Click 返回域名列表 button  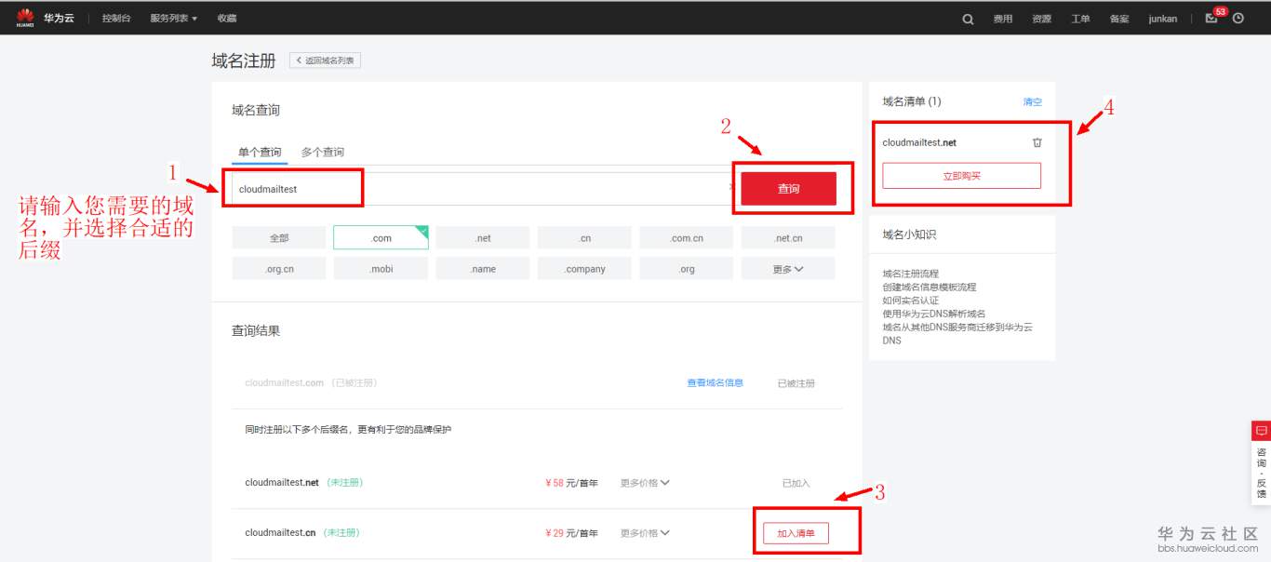coord(325,60)
